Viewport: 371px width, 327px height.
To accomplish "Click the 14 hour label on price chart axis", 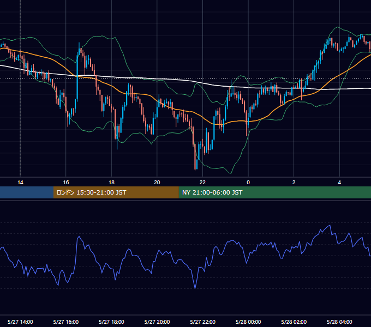I will click(x=20, y=183).
